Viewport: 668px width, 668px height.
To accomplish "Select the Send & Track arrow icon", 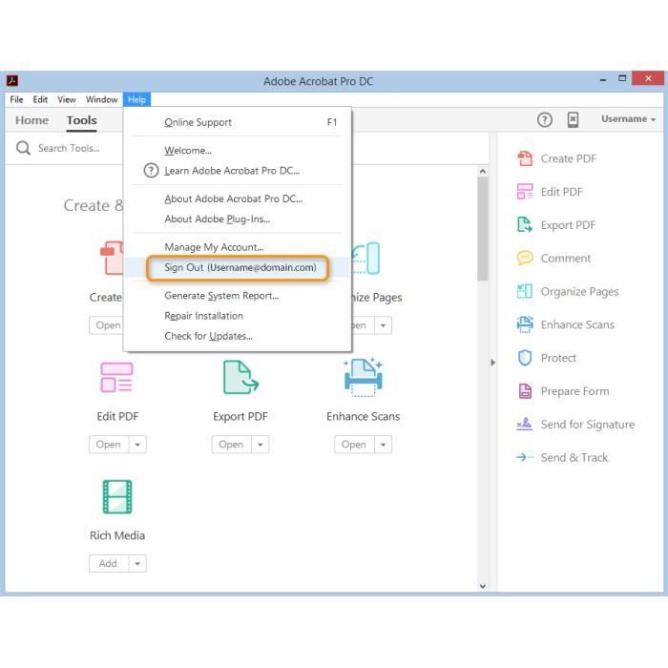I will [x=525, y=457].
